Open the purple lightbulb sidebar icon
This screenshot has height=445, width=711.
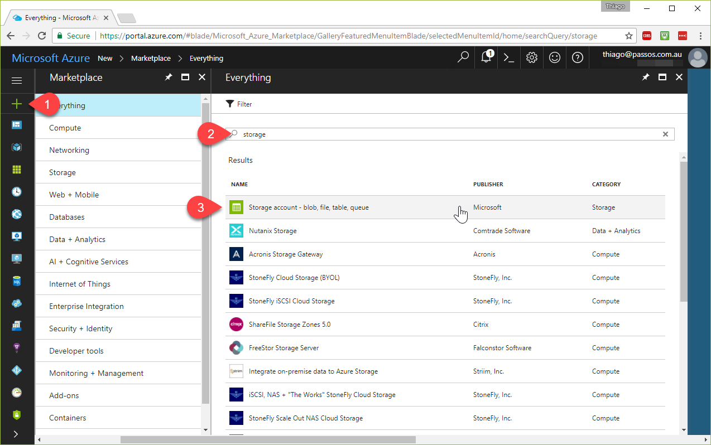tap(17, 348)
